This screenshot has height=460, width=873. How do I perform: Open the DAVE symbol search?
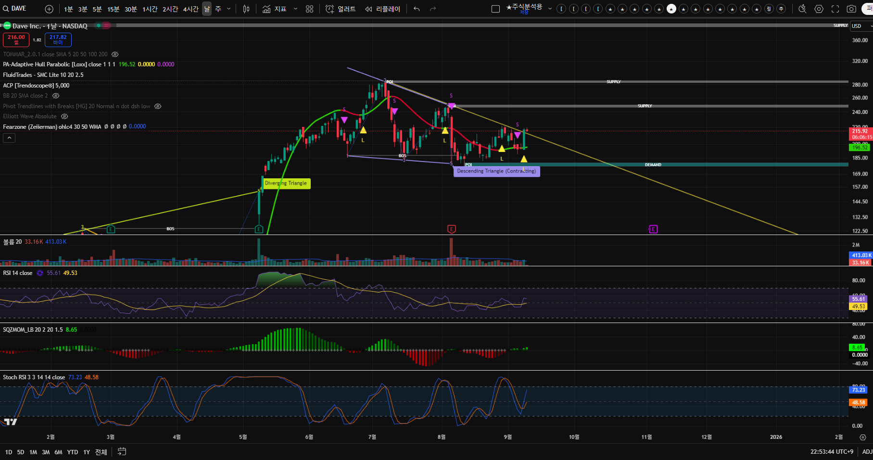15,9
